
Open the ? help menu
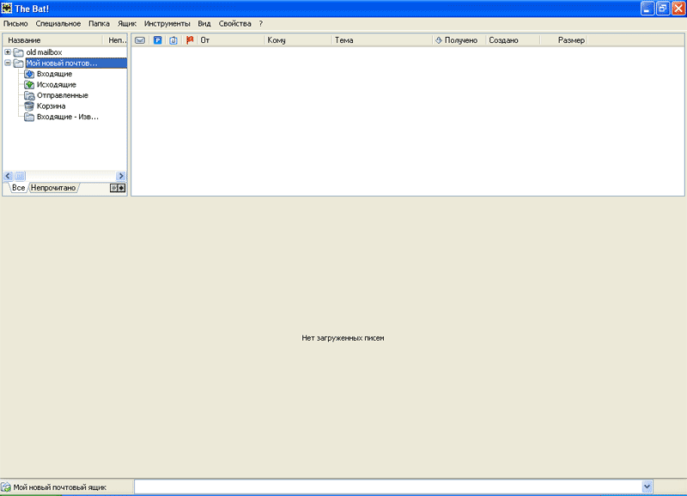261,24
